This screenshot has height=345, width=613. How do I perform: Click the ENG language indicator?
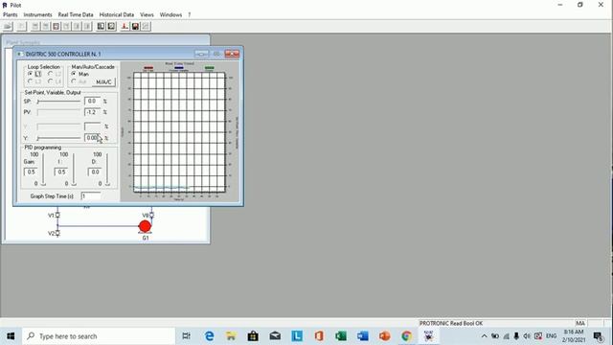(x=552, y=336)
